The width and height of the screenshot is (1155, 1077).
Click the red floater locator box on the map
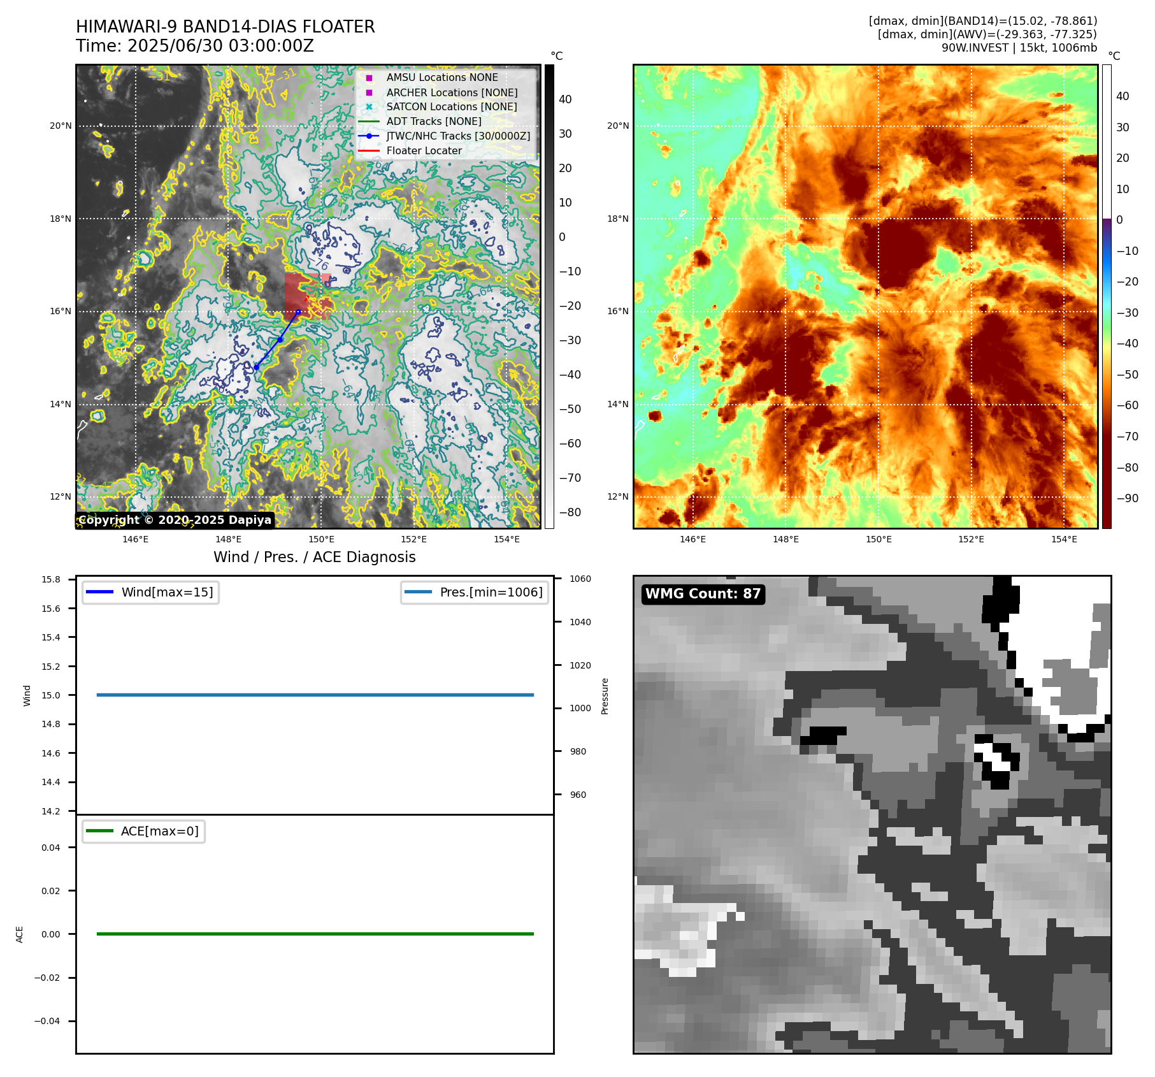tap(308, 296)
